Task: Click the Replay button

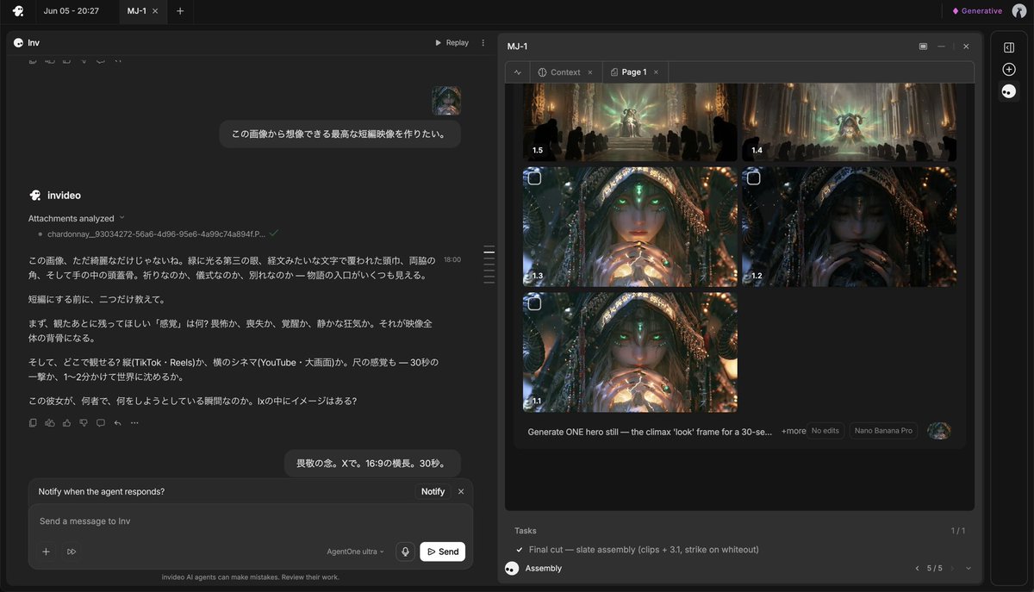Action: [x=452, y=42]
